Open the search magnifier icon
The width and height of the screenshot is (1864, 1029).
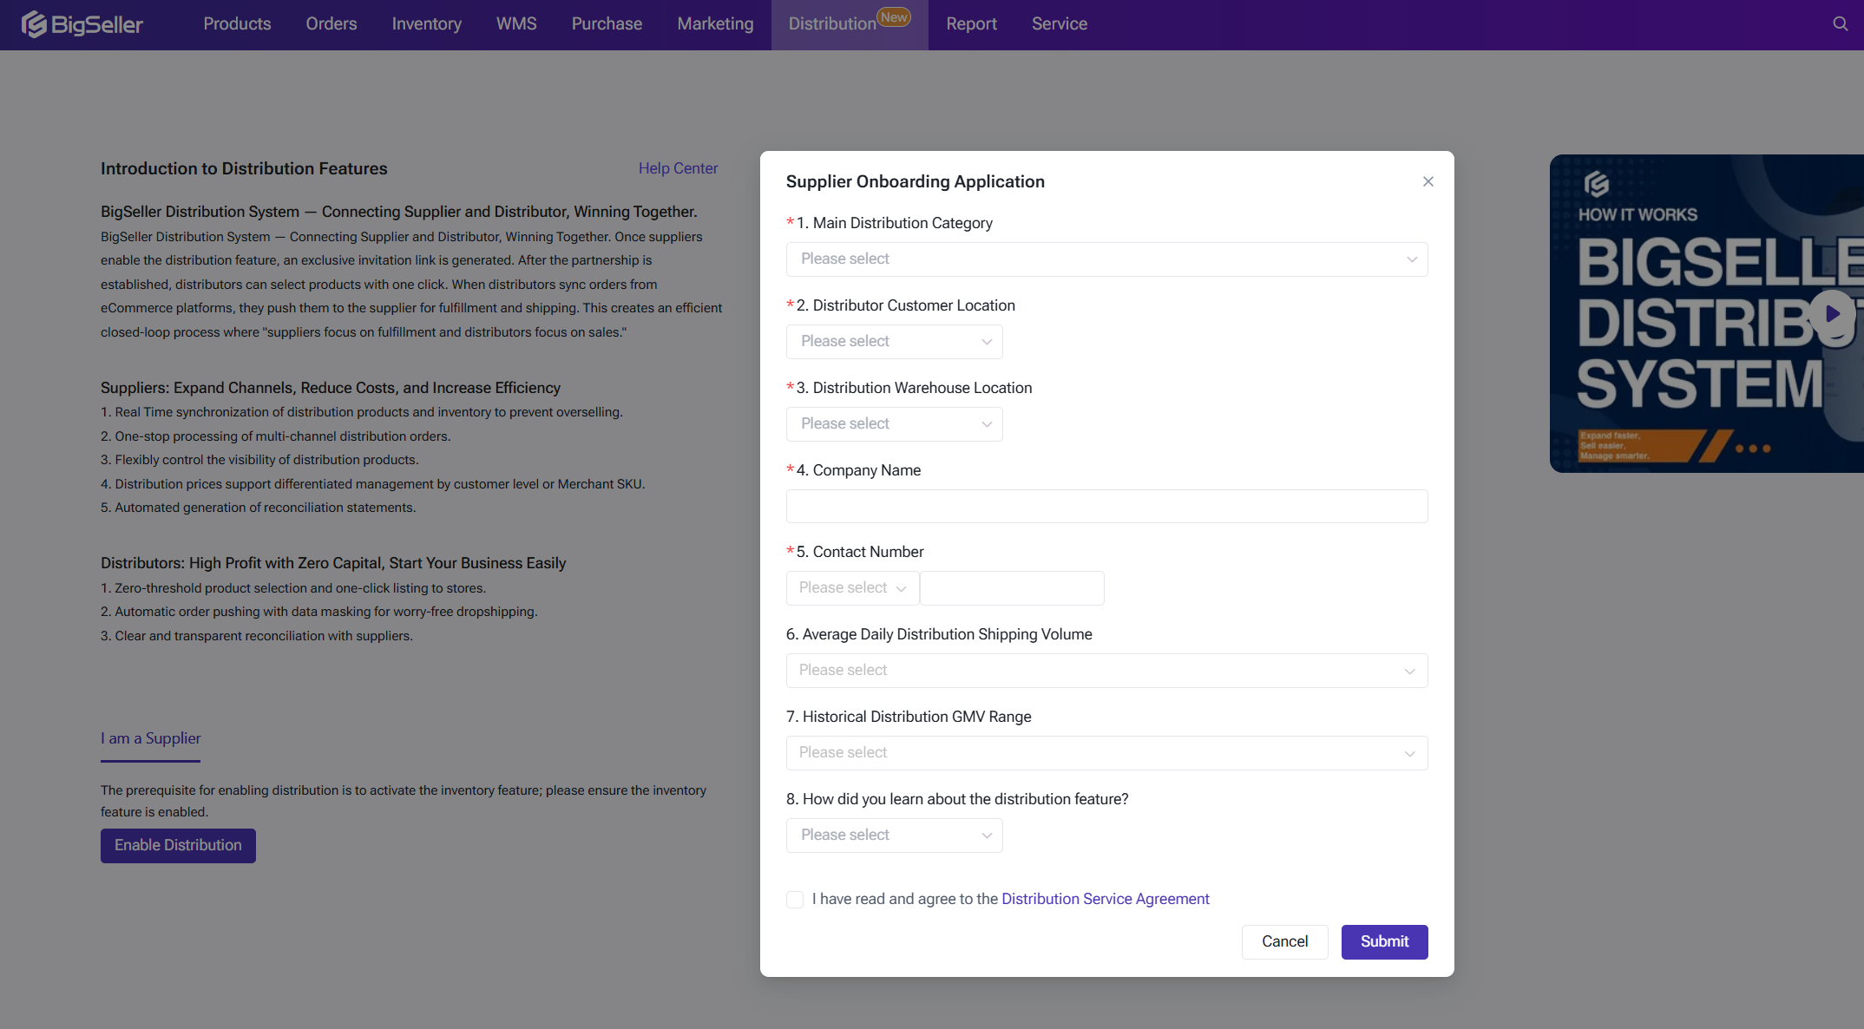point(1840,24)
